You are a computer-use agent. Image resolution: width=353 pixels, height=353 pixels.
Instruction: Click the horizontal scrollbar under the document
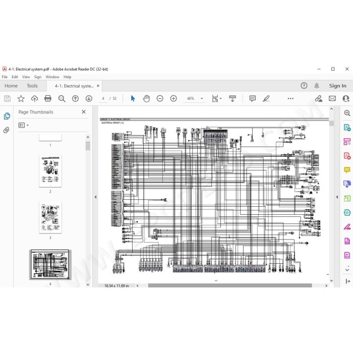tap(230, 285)
